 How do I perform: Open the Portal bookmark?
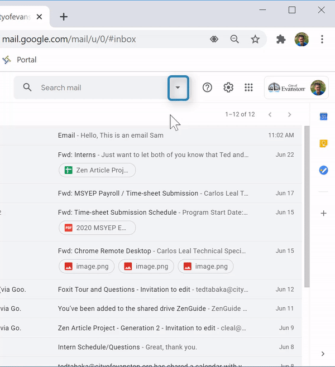20,60
